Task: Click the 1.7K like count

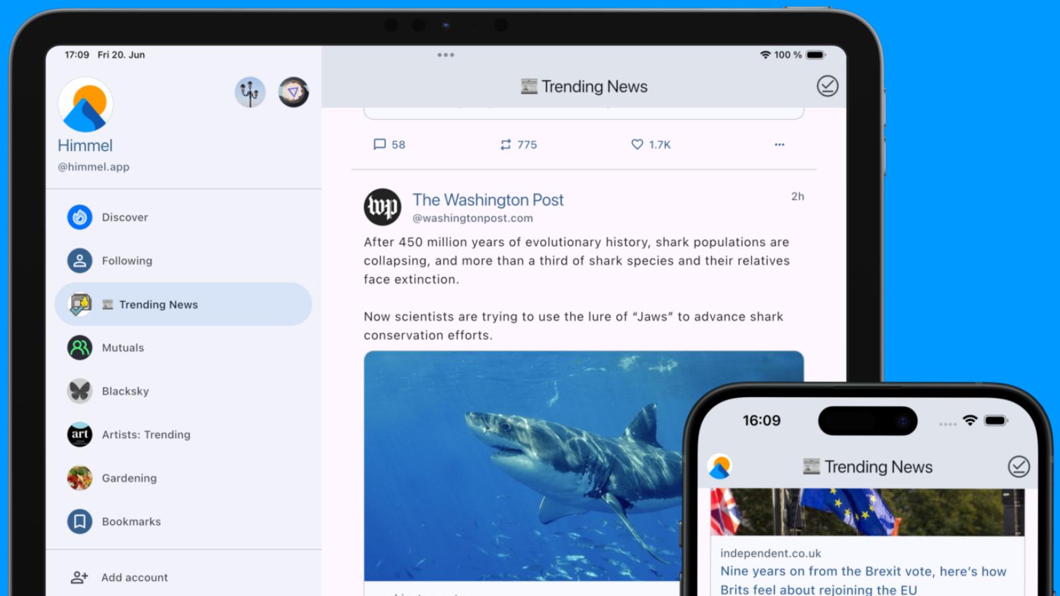Action: [660, 145]
